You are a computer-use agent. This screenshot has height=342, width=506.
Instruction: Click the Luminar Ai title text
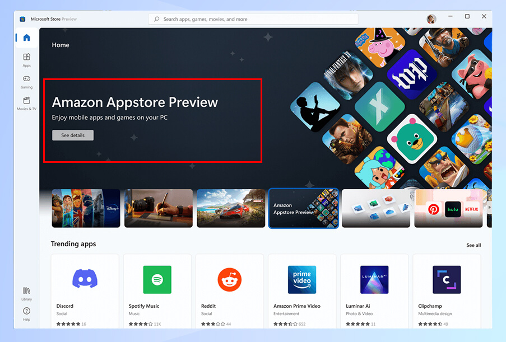pos(358,306)
